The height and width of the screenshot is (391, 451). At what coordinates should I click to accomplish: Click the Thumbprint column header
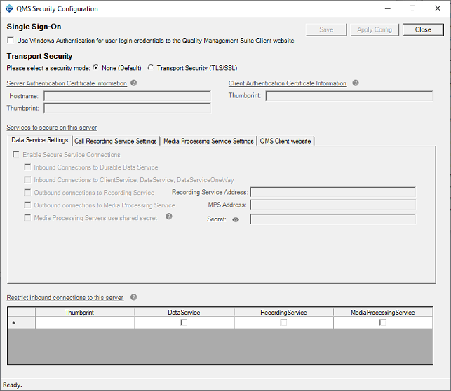[x=85, y=313]
